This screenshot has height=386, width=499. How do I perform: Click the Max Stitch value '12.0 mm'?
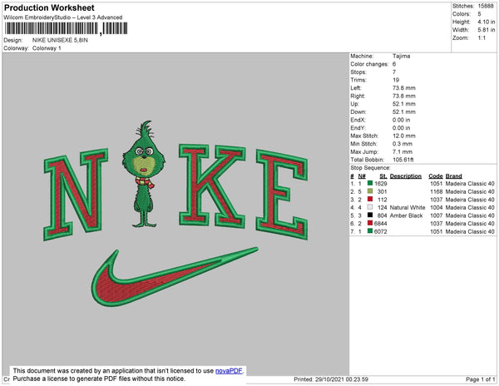coord(404,136)
